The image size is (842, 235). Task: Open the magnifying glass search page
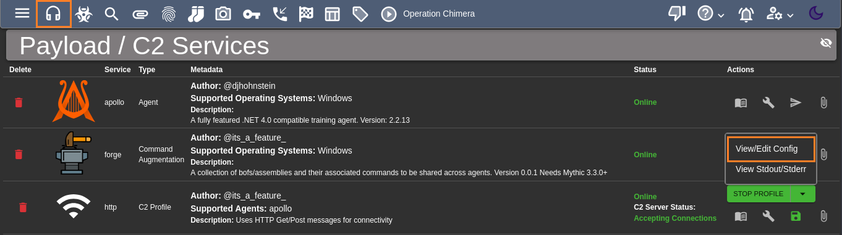pos(111,14)
